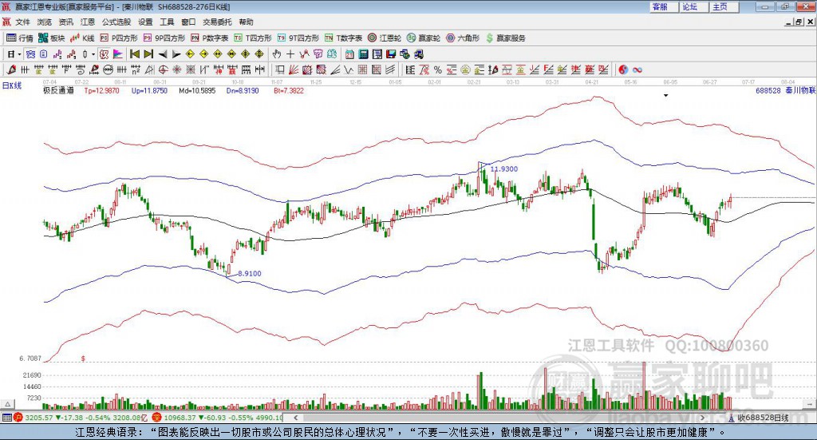The image size is (817, 440).
Task: Open the T四方形 tool
Action: point(253,38)
